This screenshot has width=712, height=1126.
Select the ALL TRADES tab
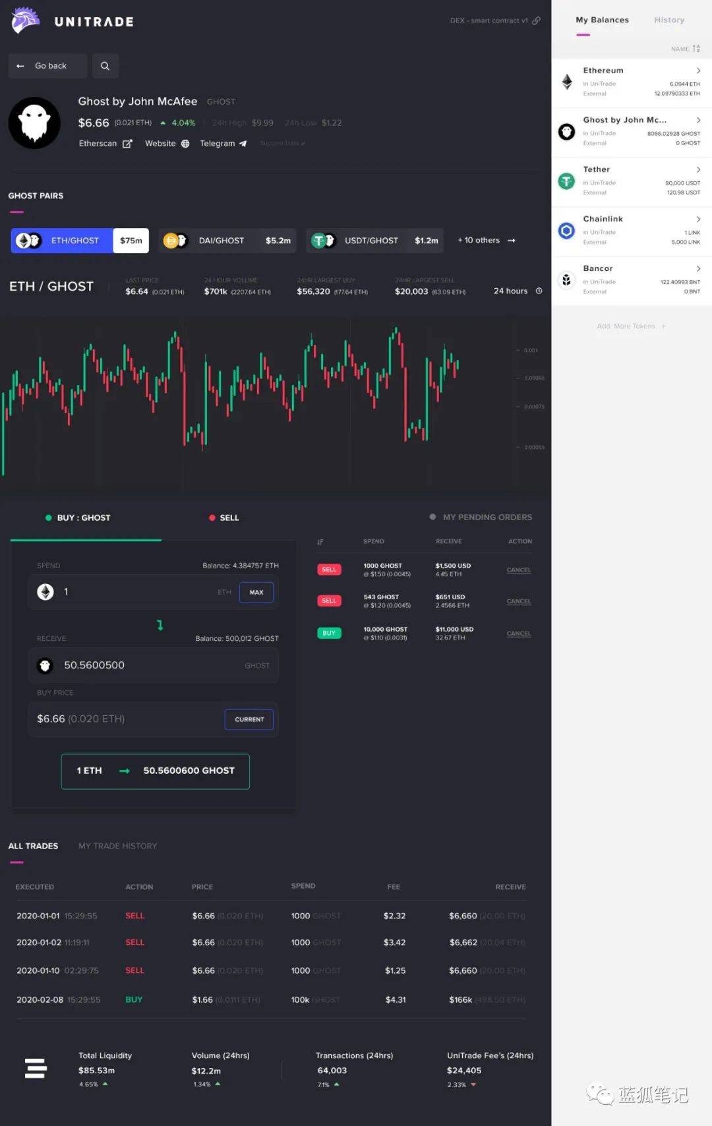pyautogui.click(x=33, y=846)
